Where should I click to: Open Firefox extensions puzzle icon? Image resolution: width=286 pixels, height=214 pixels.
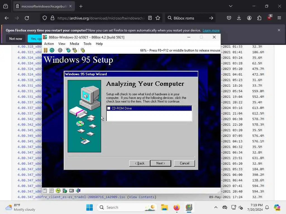(x=259, y=18)
